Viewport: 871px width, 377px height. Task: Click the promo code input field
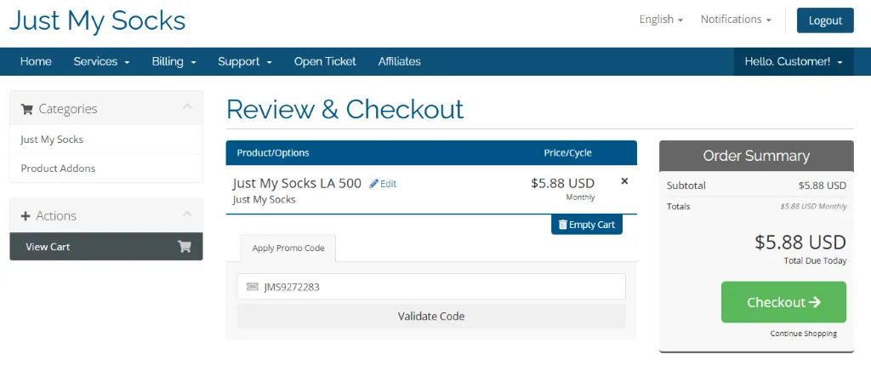(x=431, y=286)
